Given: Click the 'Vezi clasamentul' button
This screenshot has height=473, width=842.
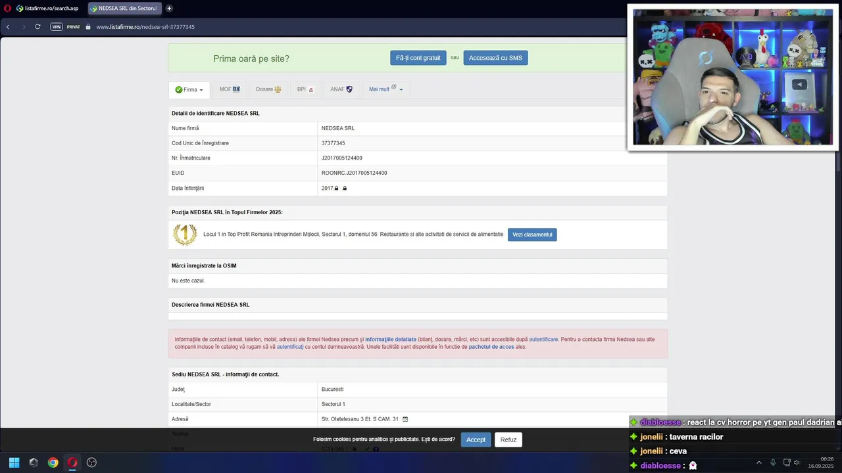Looking at the screenshot, I should tap(532, 235).
